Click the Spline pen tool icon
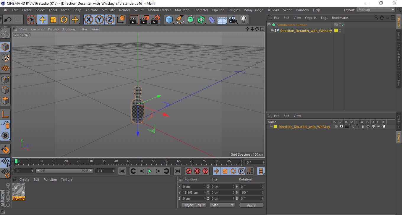Image resolution: width=402 pixels, height=215 pixels. (180, 20)
